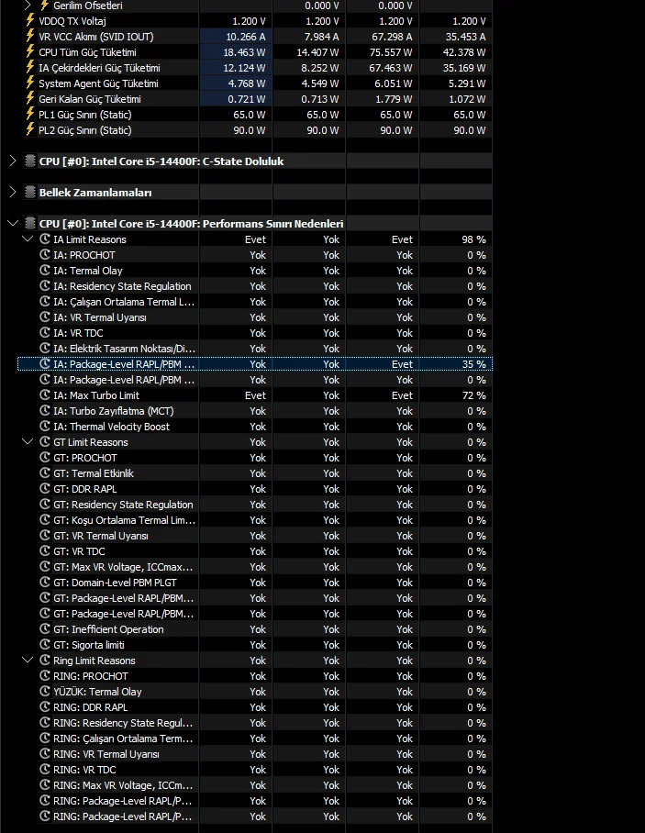Select the GT: VR TDC label
The height and width of the screenshot is (833, 645).
pyautogui.click(x=79, y=551)
